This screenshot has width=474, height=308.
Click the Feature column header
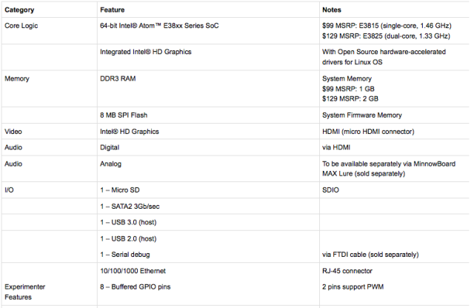tap(112, 10)
